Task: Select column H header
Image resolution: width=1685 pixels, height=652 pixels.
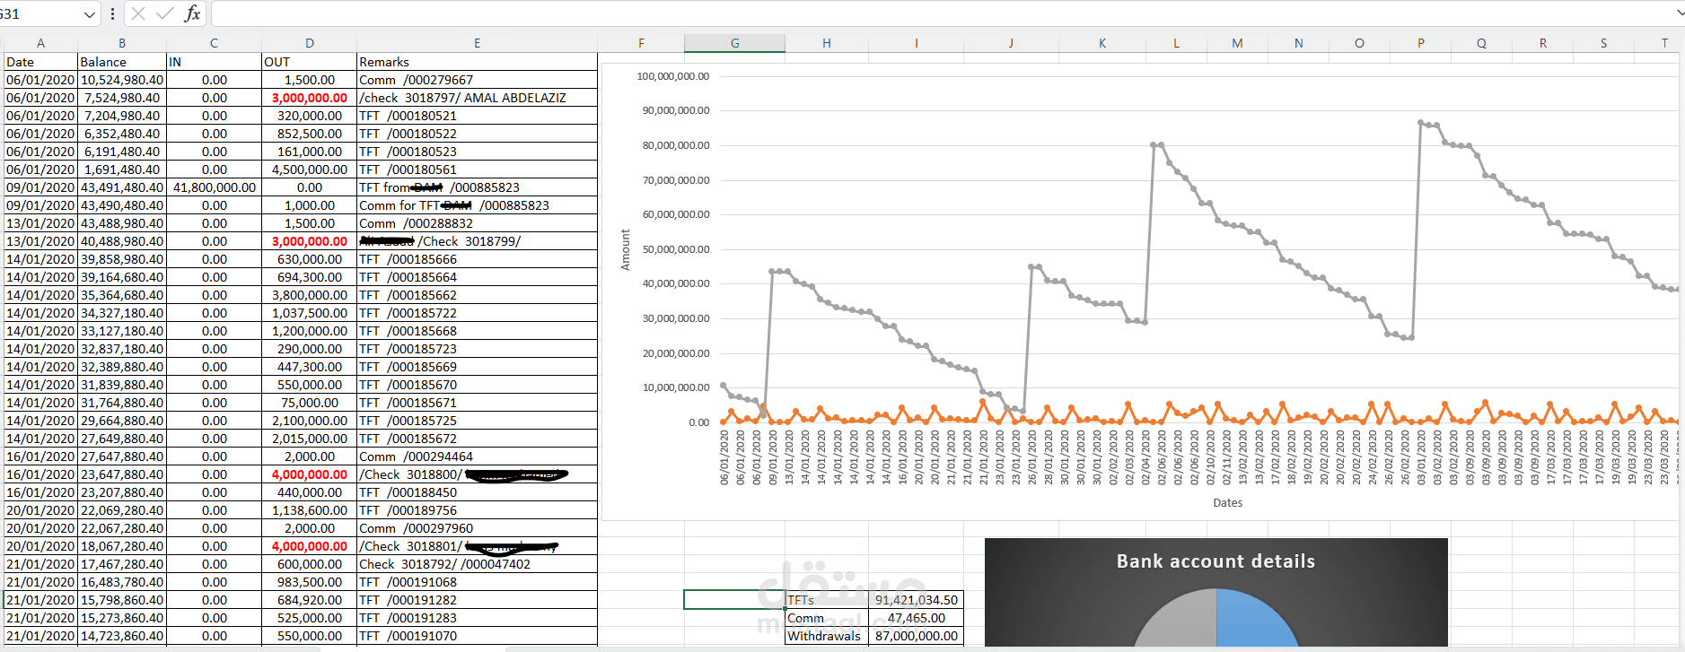Action: pos(827,43)
